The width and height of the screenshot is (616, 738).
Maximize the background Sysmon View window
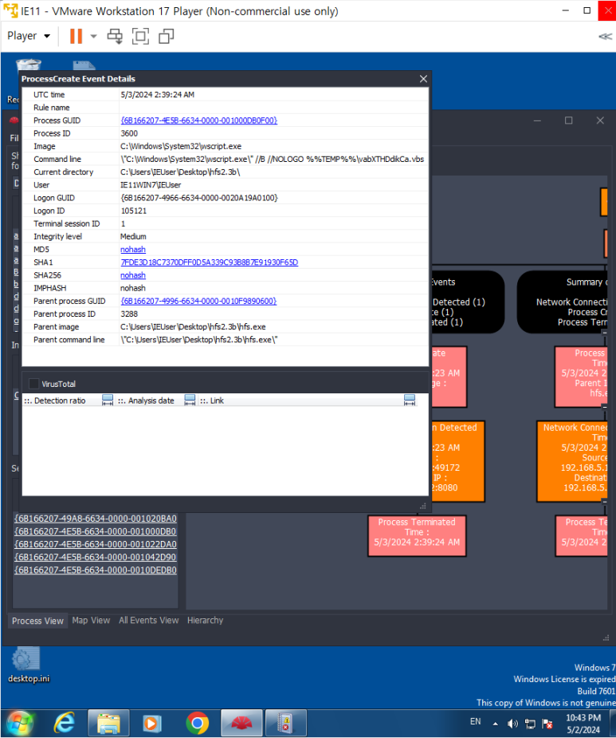pyautogui.click(x=568, y=120)
